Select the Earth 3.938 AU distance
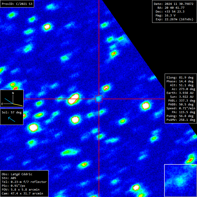197x197 pixels. (x=180, y=93)
